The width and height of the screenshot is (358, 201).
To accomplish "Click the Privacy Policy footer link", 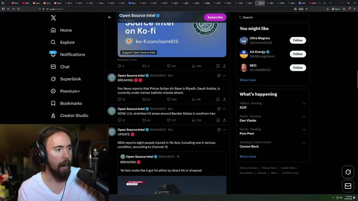I will (269, 168).
